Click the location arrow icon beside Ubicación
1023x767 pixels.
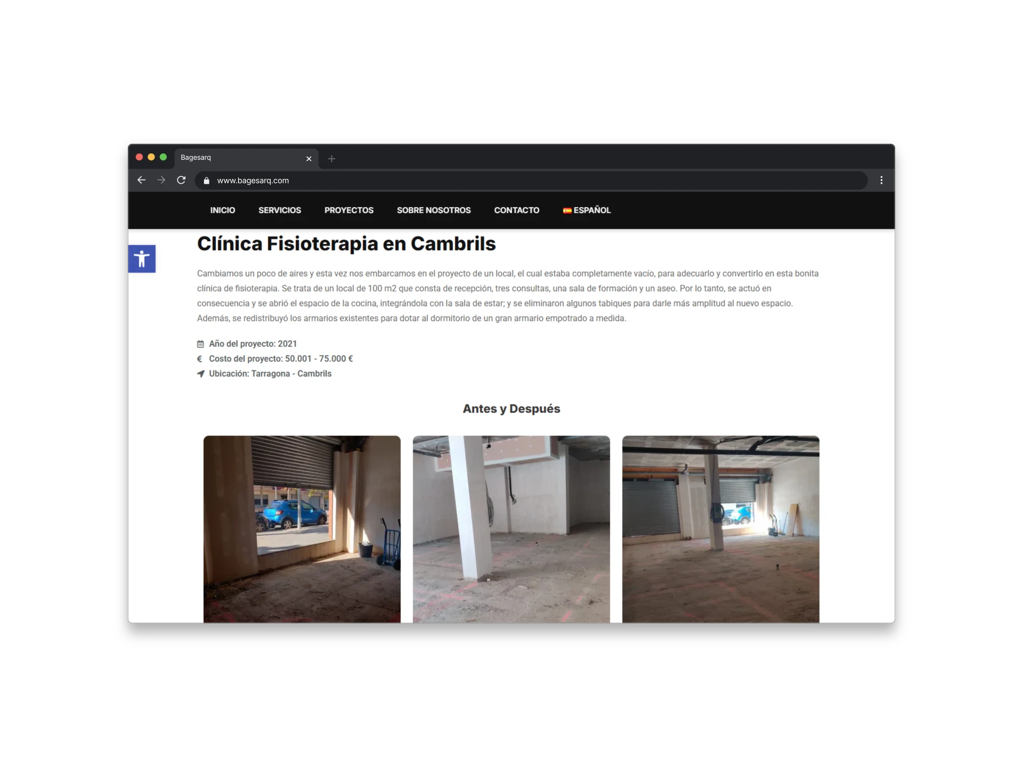click(x=200, y=374)
